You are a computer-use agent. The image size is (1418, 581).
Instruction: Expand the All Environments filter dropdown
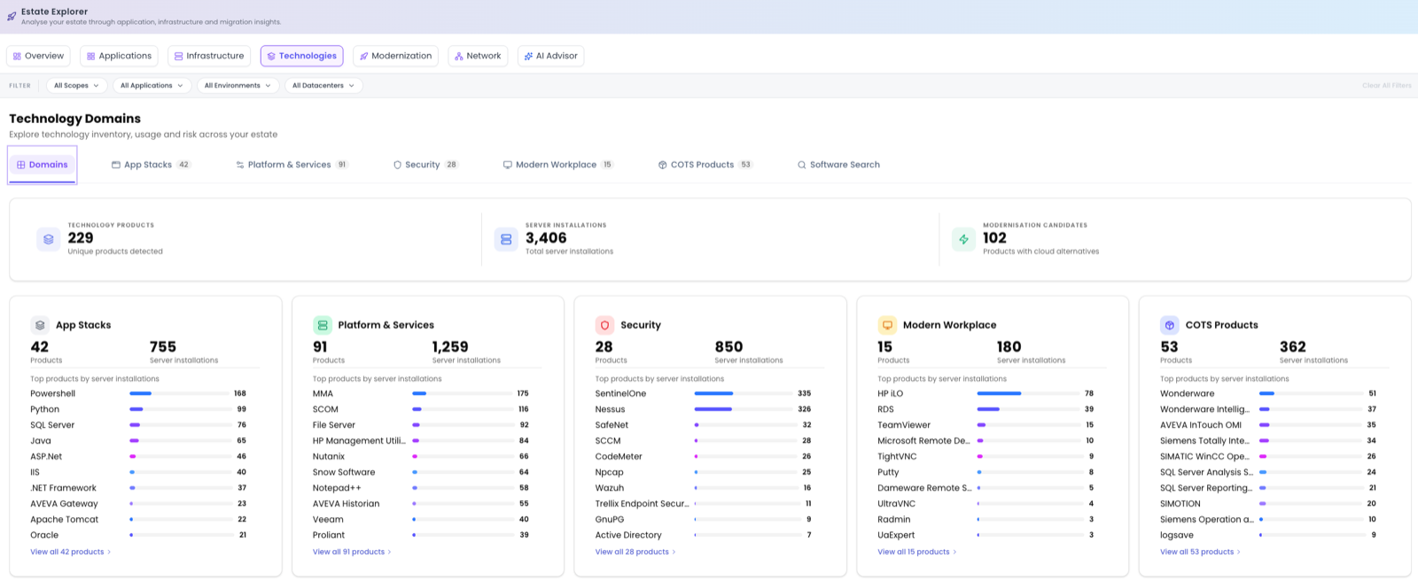pos(238,86)
